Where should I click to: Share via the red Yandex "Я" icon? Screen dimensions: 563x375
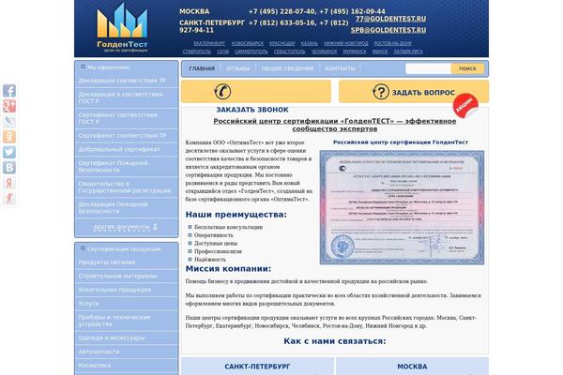tap(9, 183)
